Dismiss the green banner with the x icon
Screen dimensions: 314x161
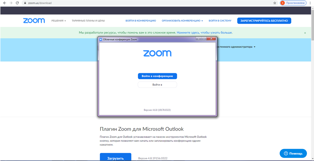305,33
